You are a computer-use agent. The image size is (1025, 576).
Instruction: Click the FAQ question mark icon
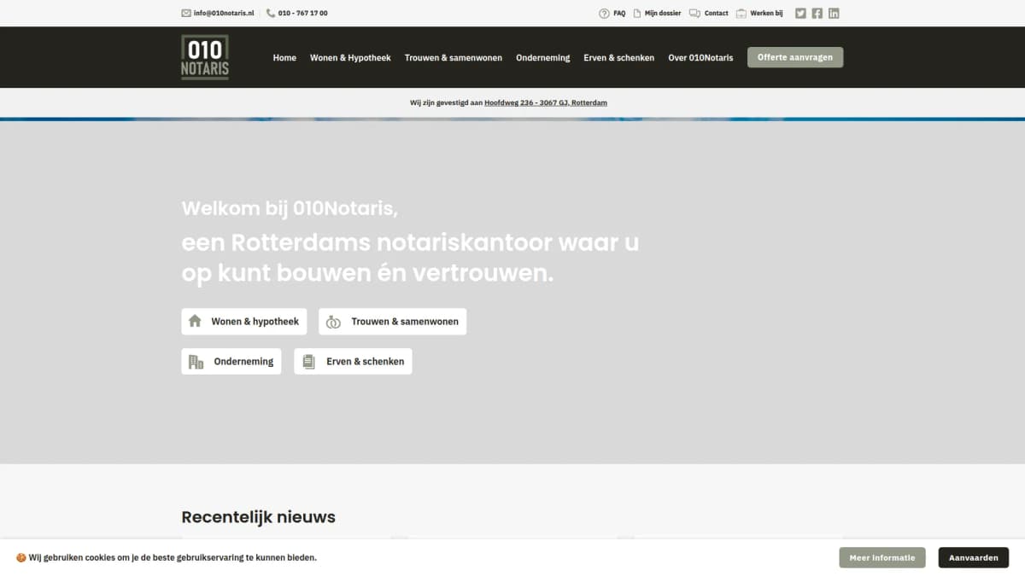pyautogui.click(x=604, y=14)
